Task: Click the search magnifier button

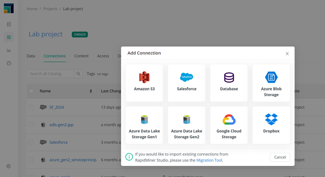Action: [x=78, y=74]
